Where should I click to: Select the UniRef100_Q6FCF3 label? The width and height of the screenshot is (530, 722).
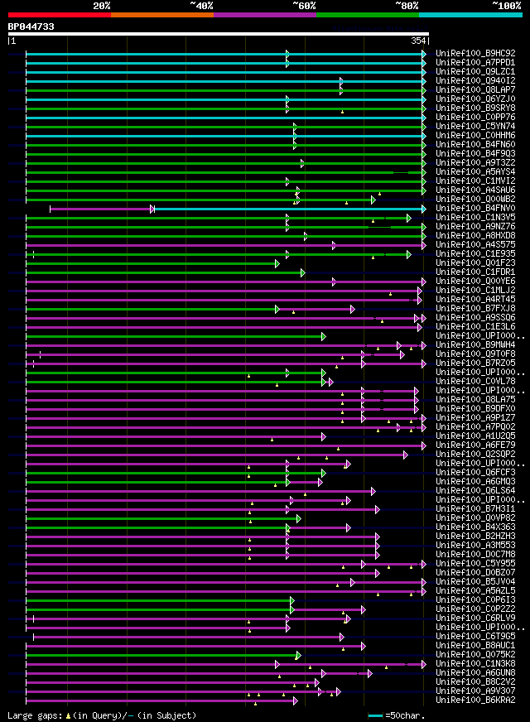475,473
